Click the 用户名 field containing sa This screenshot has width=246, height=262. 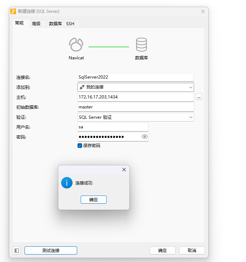113,127
